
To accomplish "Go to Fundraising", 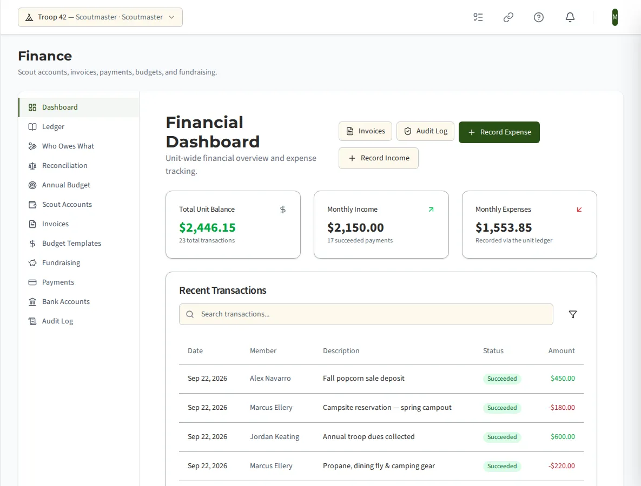I will 79,263.
